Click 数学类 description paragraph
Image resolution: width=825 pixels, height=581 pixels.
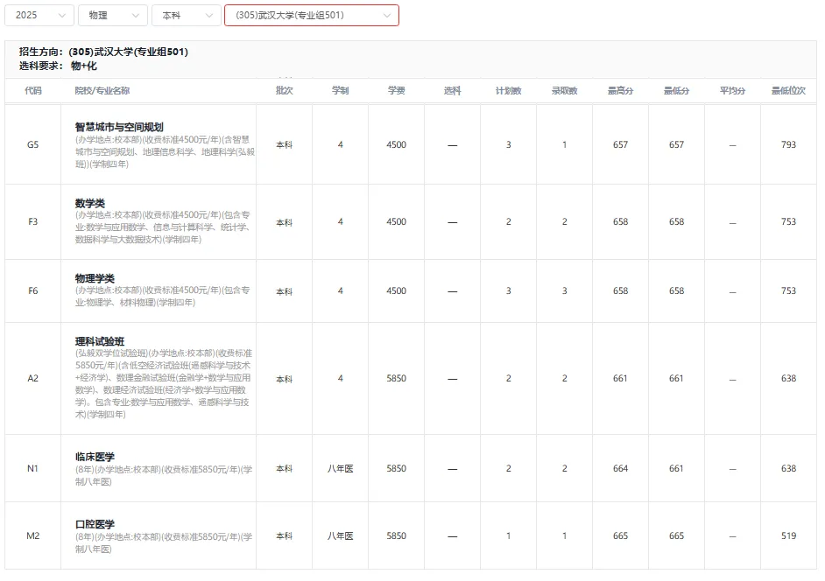point(163,227)
